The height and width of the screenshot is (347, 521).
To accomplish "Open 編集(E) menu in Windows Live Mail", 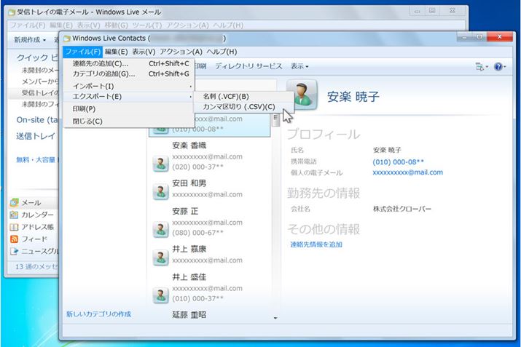I will pyautogui.click(x=61, y=25).
